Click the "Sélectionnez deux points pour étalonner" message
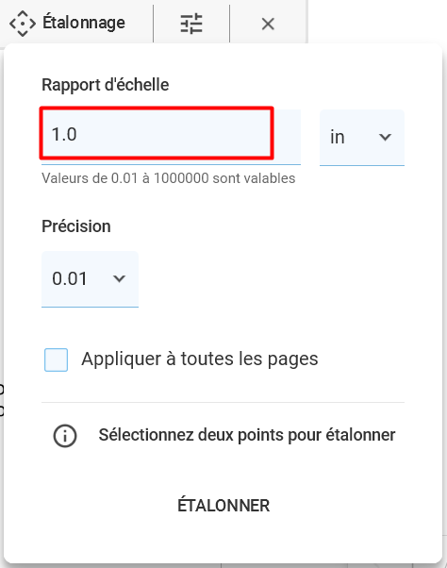The height and width of the screenshot is (568, 447). pos(247,435)
